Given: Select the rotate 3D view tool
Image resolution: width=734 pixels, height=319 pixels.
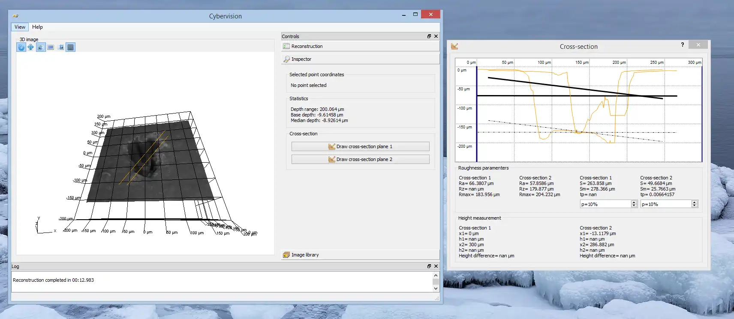Looking at the screenshot, I should (21, 47).
